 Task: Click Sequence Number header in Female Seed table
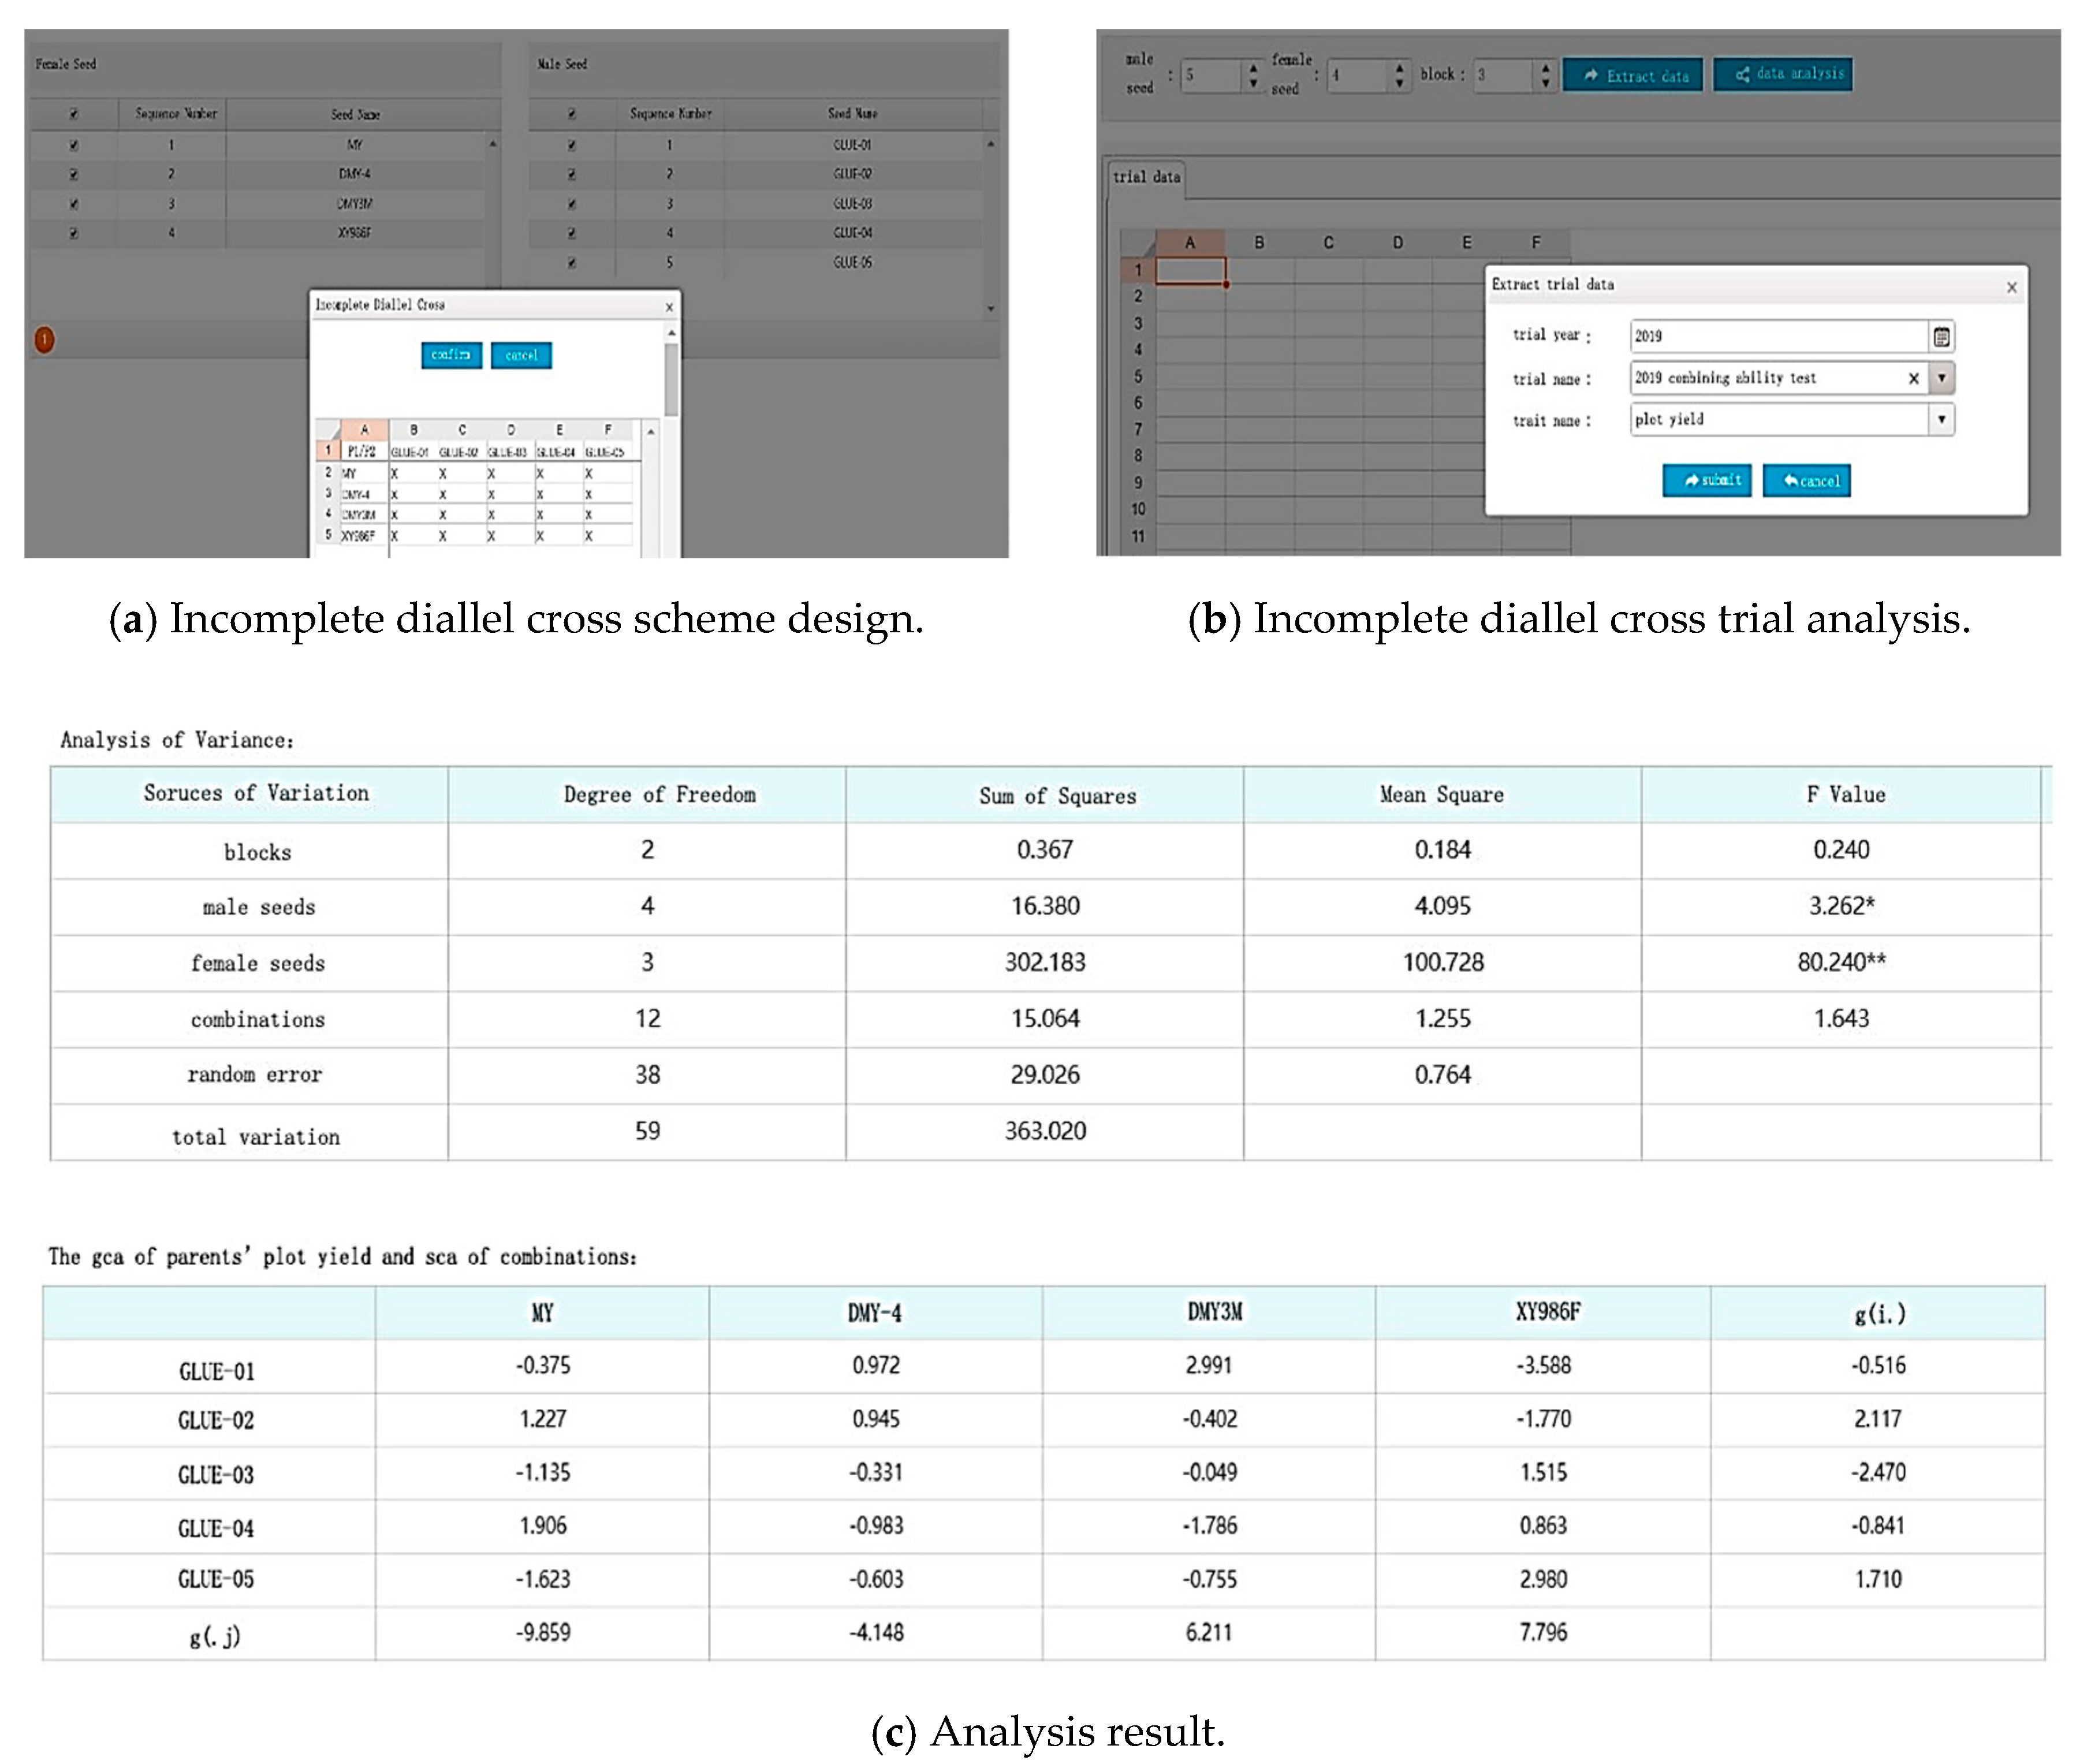[x=177, y=114]
